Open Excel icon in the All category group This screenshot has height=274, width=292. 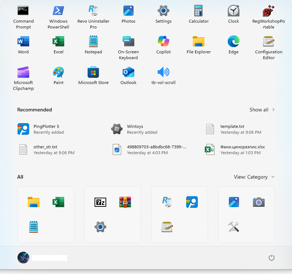[x=58, y=202]
